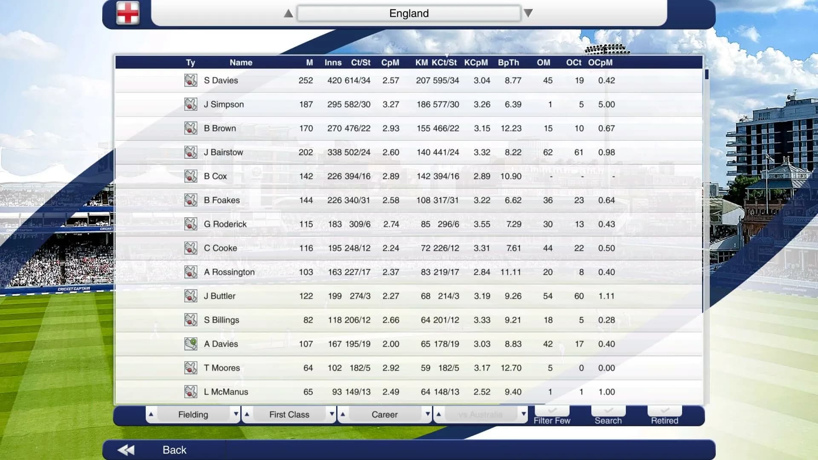Click J Bairstow's player type icon
This screenshot has height=460, width=818.
[x=190, y=152]
